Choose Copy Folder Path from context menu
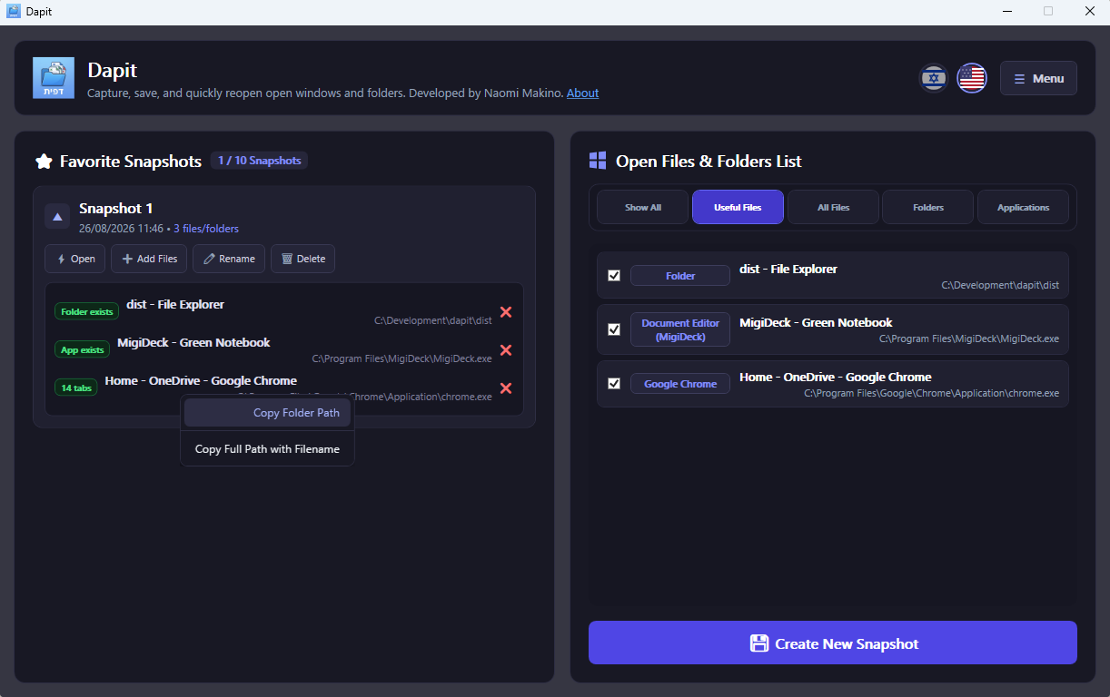This screenshot has height=697, width=1110. tap(267, 413)
